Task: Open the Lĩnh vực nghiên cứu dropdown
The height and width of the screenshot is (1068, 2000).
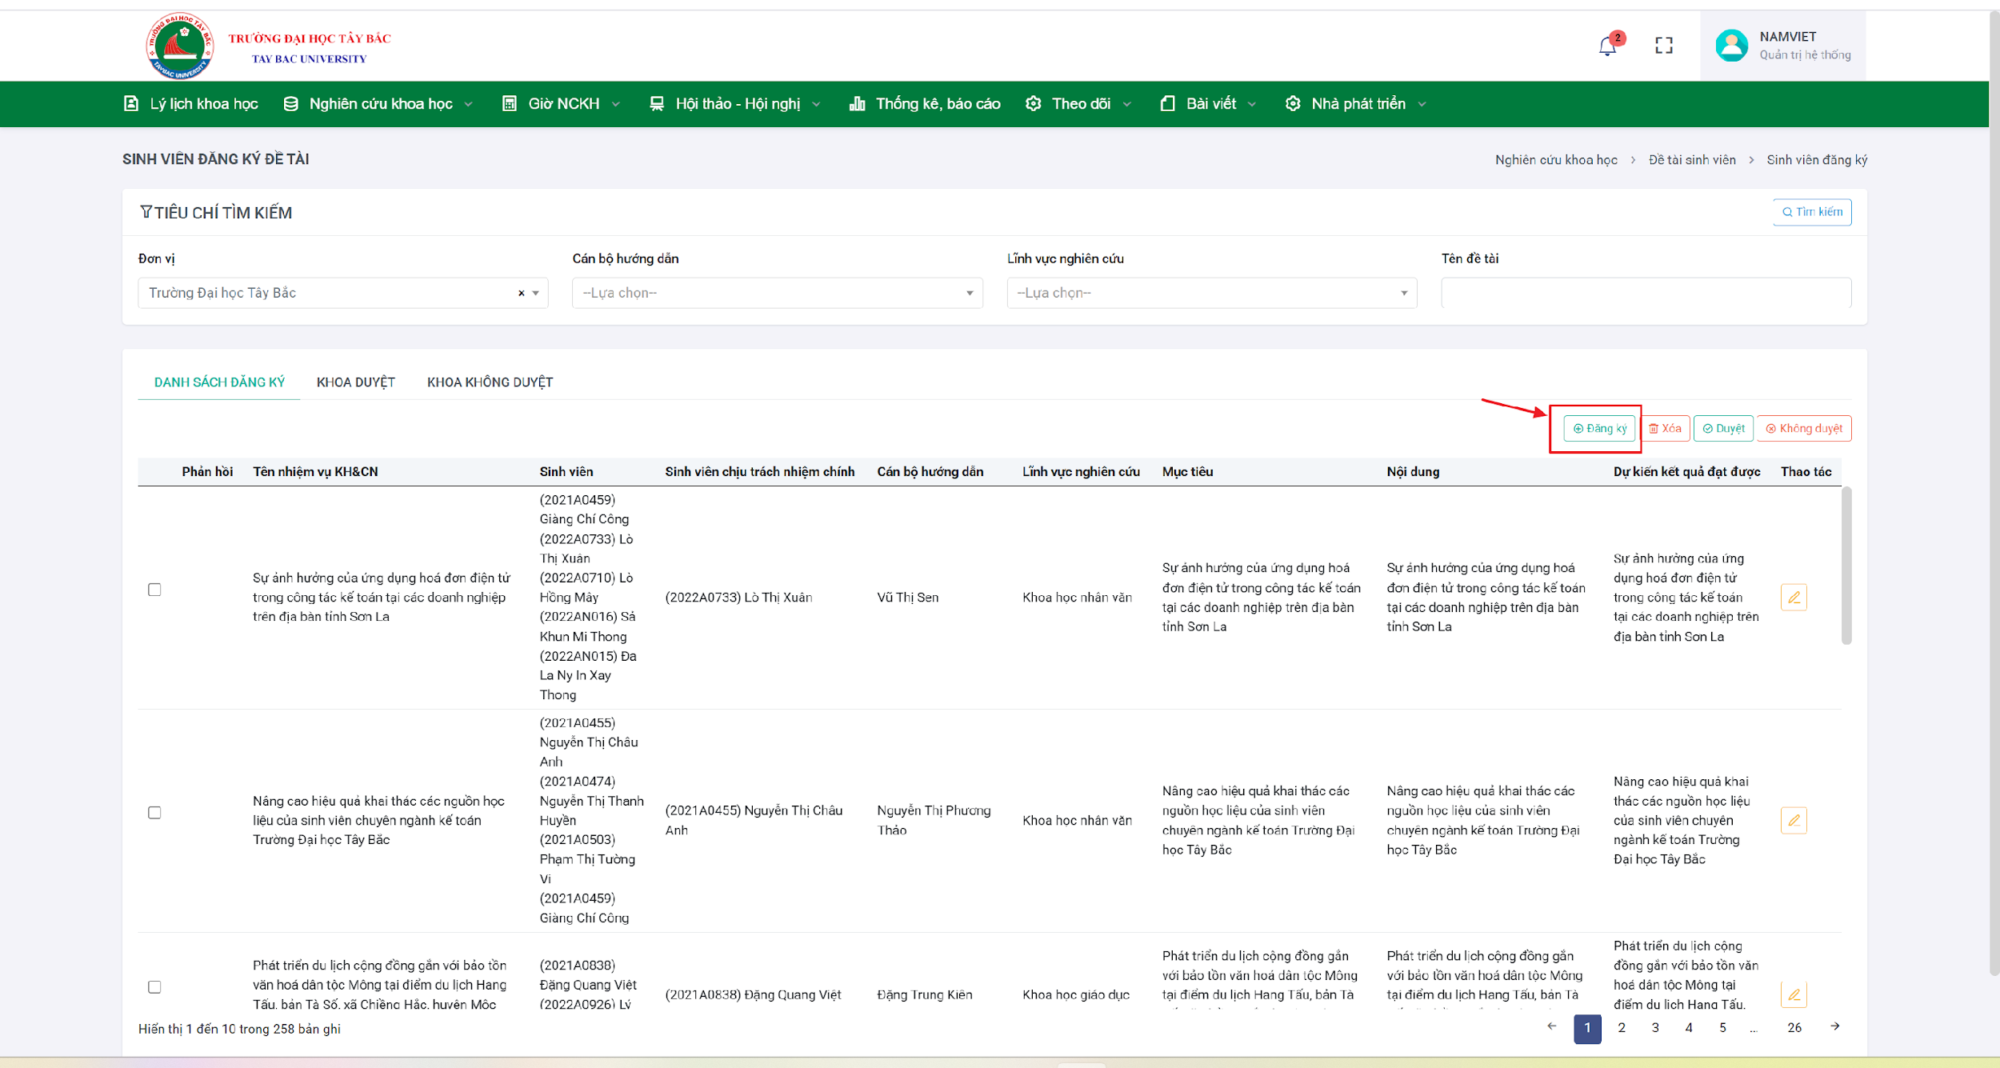Action: click(1211, 293)
